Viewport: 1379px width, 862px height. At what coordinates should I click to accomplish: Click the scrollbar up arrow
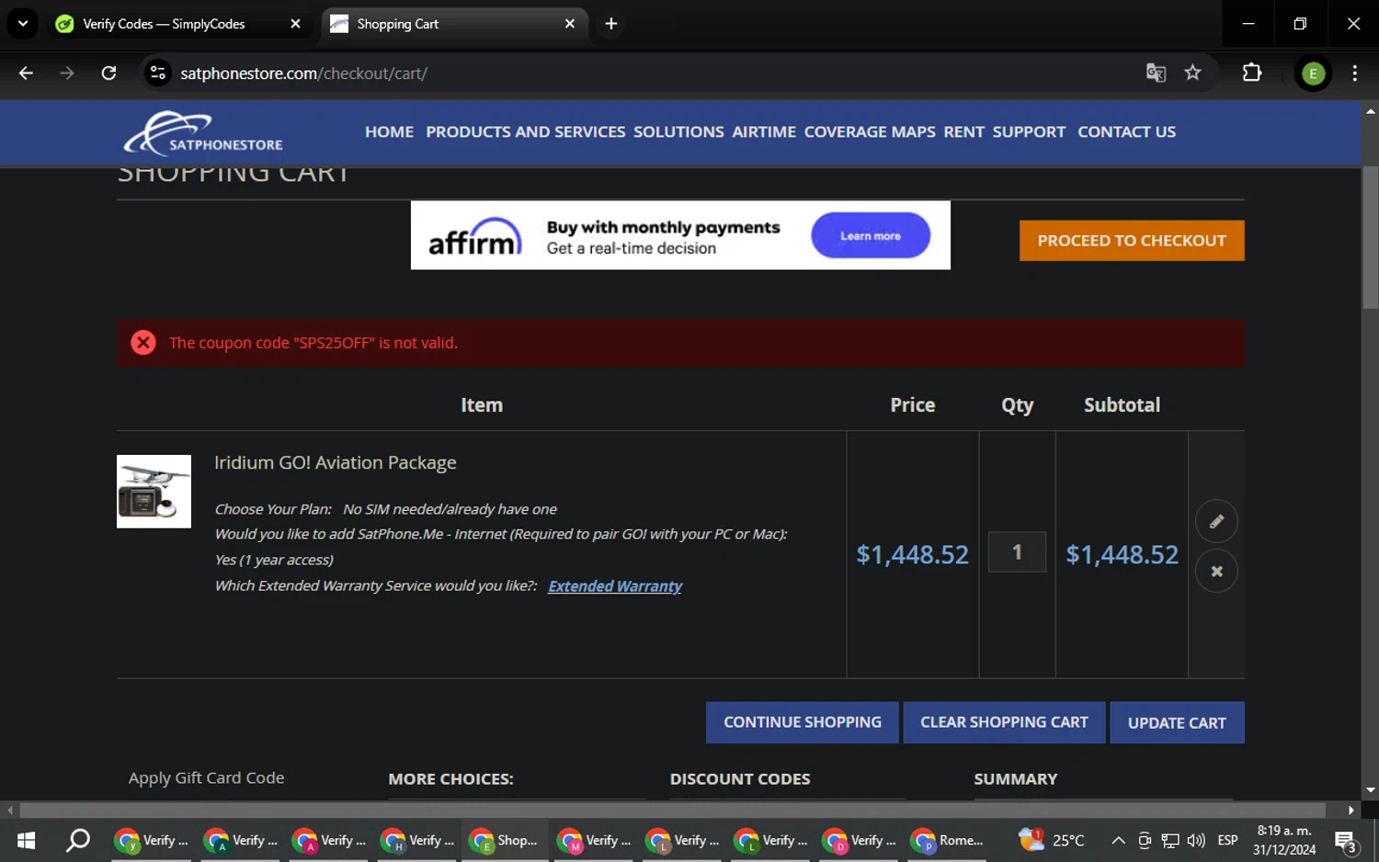(x=1371, y=110)
